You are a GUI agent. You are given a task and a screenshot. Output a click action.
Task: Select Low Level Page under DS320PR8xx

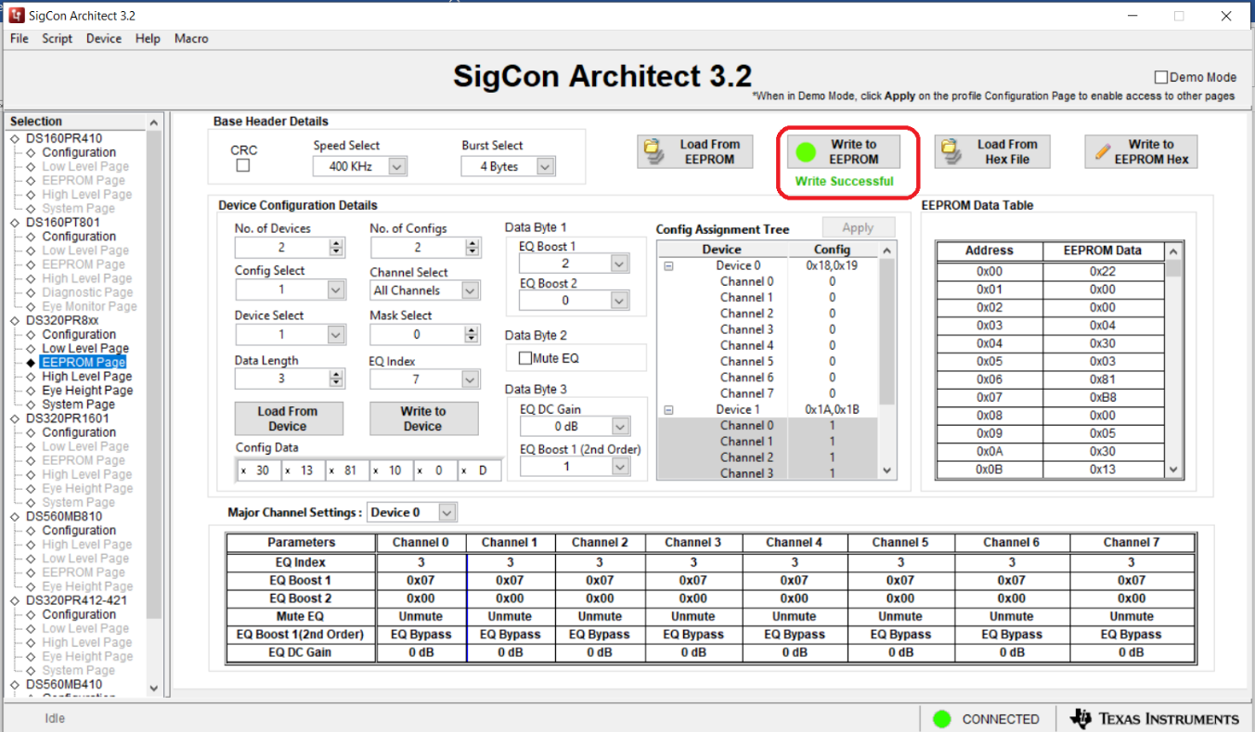click(x=85, y=348)
